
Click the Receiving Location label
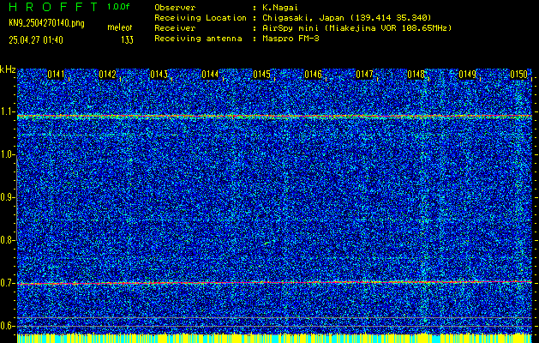coord(201,18)
